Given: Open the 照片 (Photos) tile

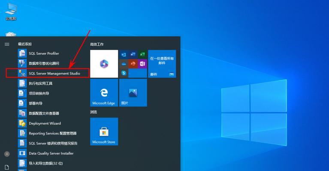Looking at the screenshot, I should point(133,93).
